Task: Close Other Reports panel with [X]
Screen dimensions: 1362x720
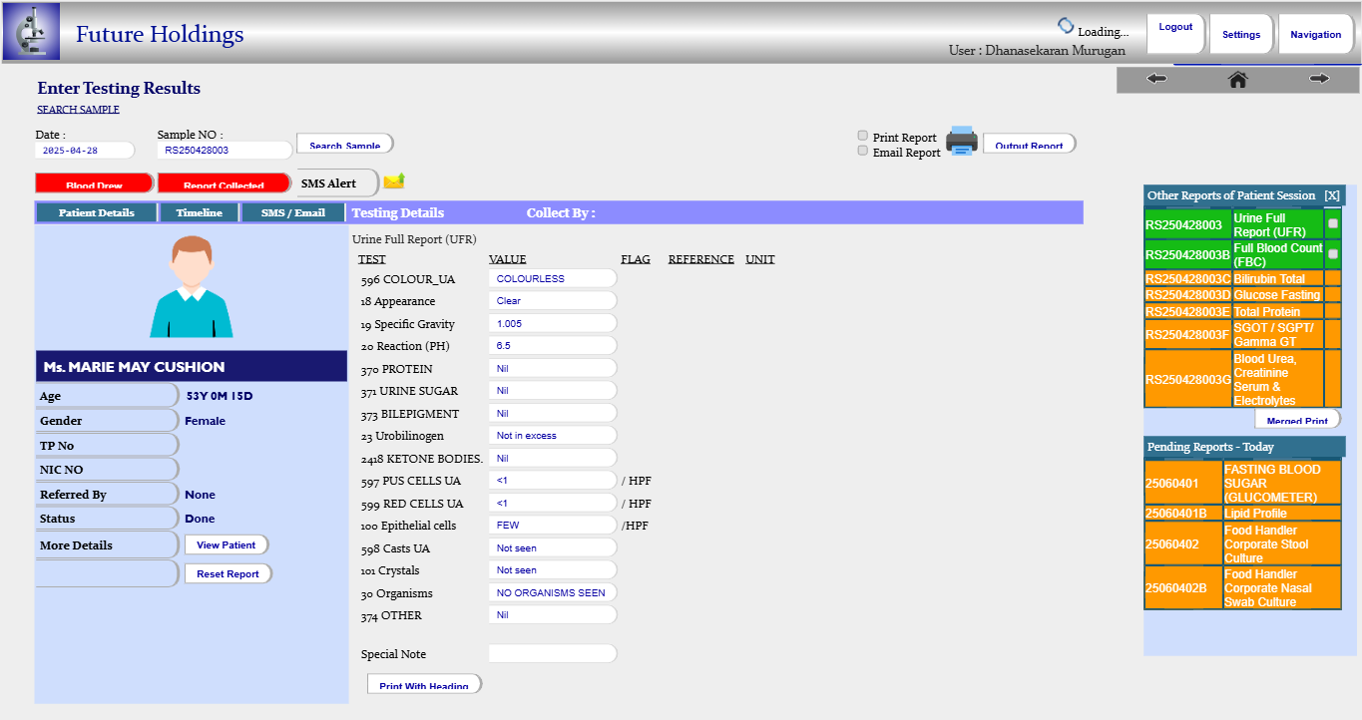Action: [1331, 195]
